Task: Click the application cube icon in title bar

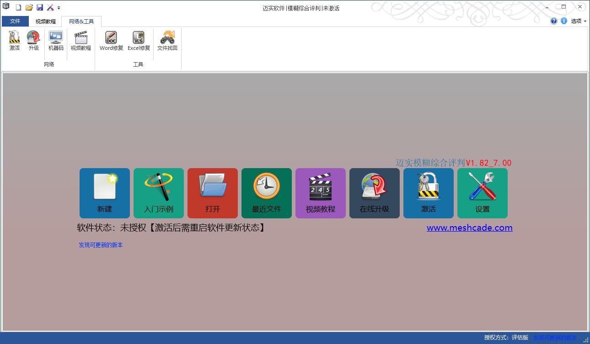Action: point(6,6)
